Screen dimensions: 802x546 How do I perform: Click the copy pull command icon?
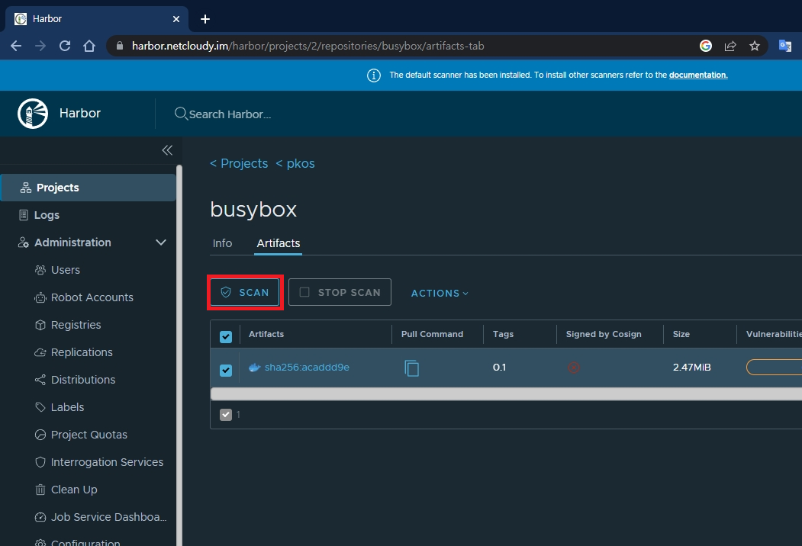[412, 368]
